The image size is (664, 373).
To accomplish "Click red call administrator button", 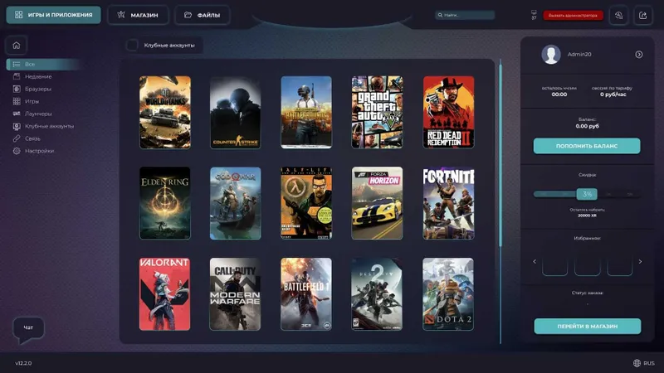I will (x=573, y=15).
